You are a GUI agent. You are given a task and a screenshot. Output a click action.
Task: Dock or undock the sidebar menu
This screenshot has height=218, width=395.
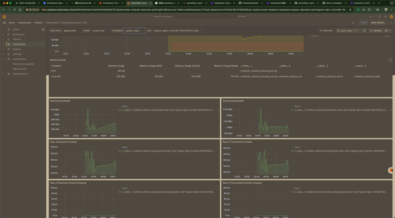[43, 30]
